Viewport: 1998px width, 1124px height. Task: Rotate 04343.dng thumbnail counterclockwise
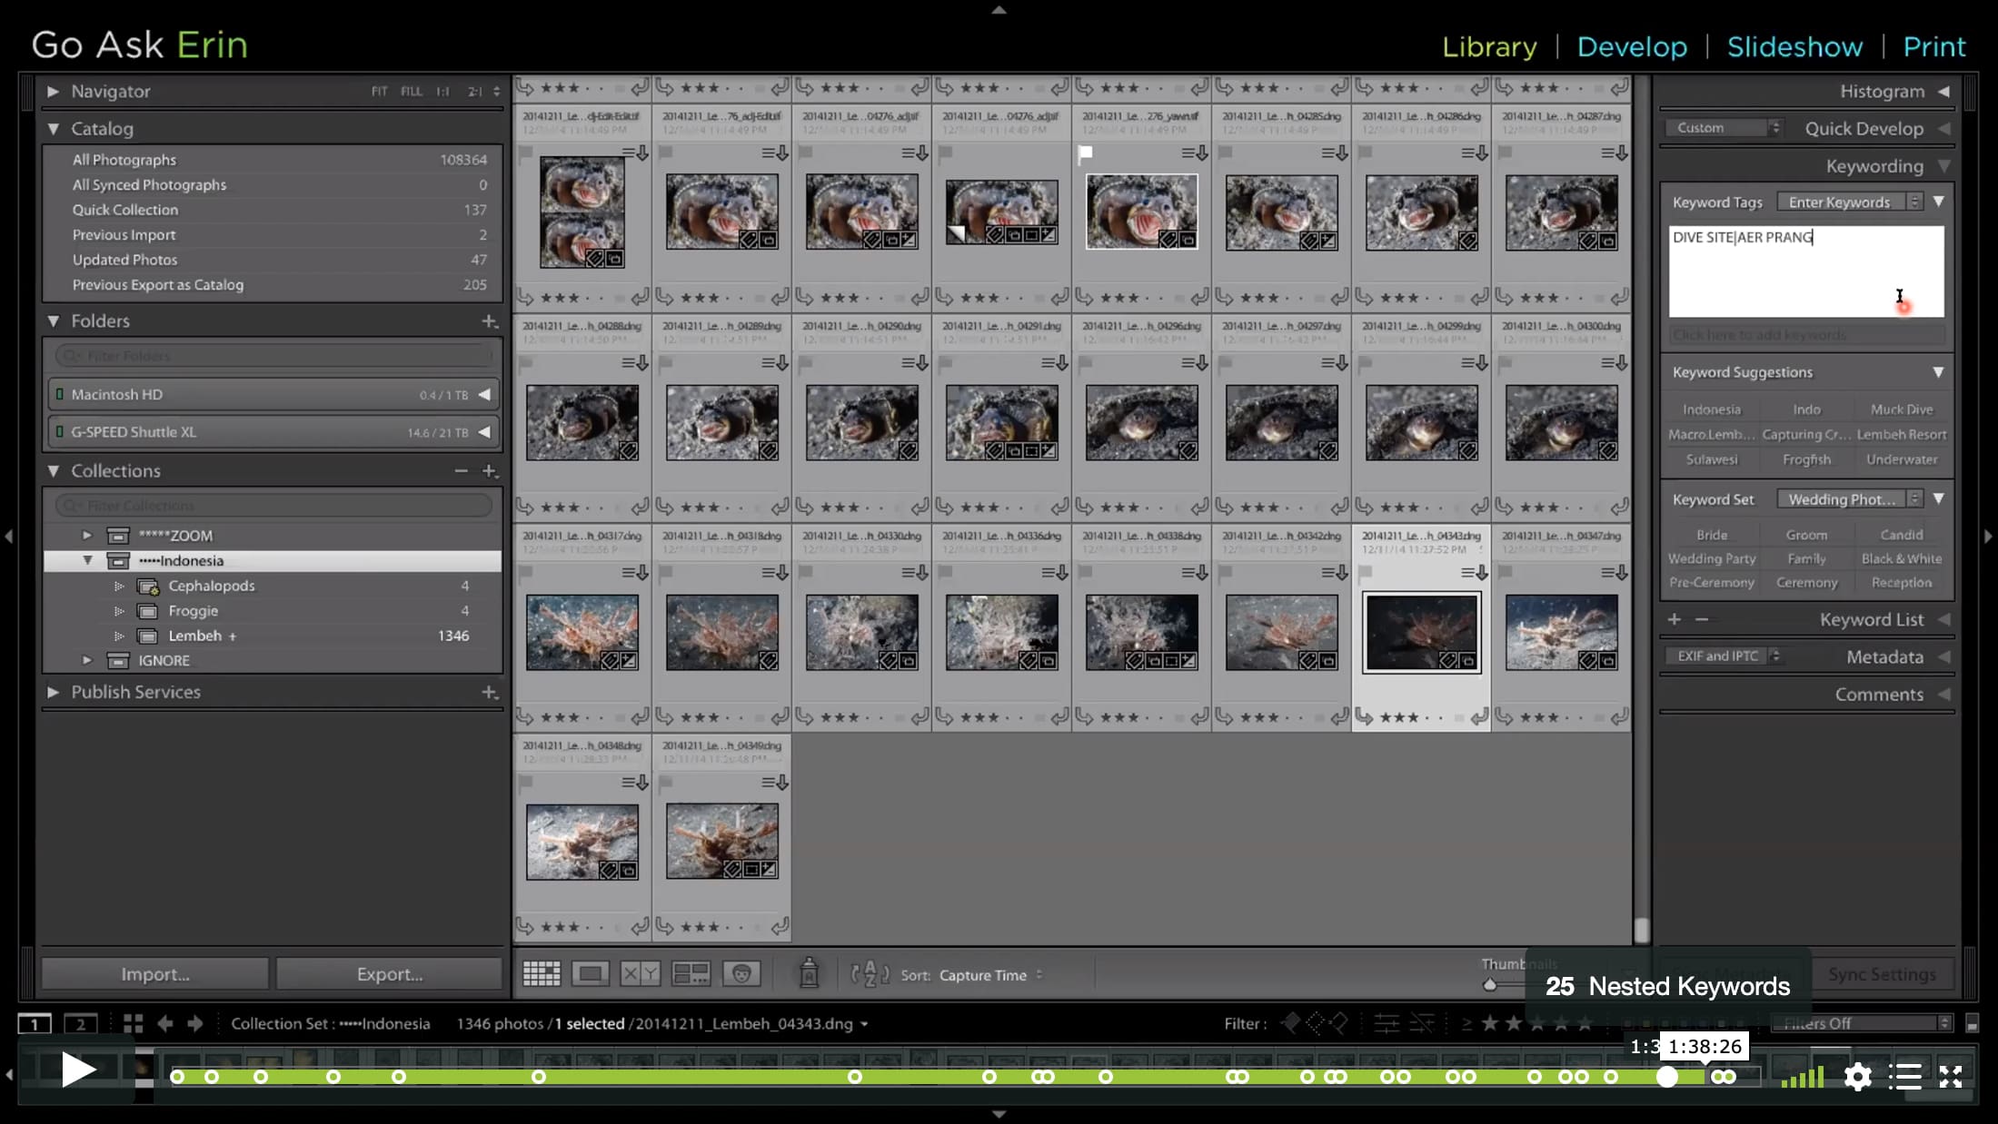click(x=1364, y=717)
